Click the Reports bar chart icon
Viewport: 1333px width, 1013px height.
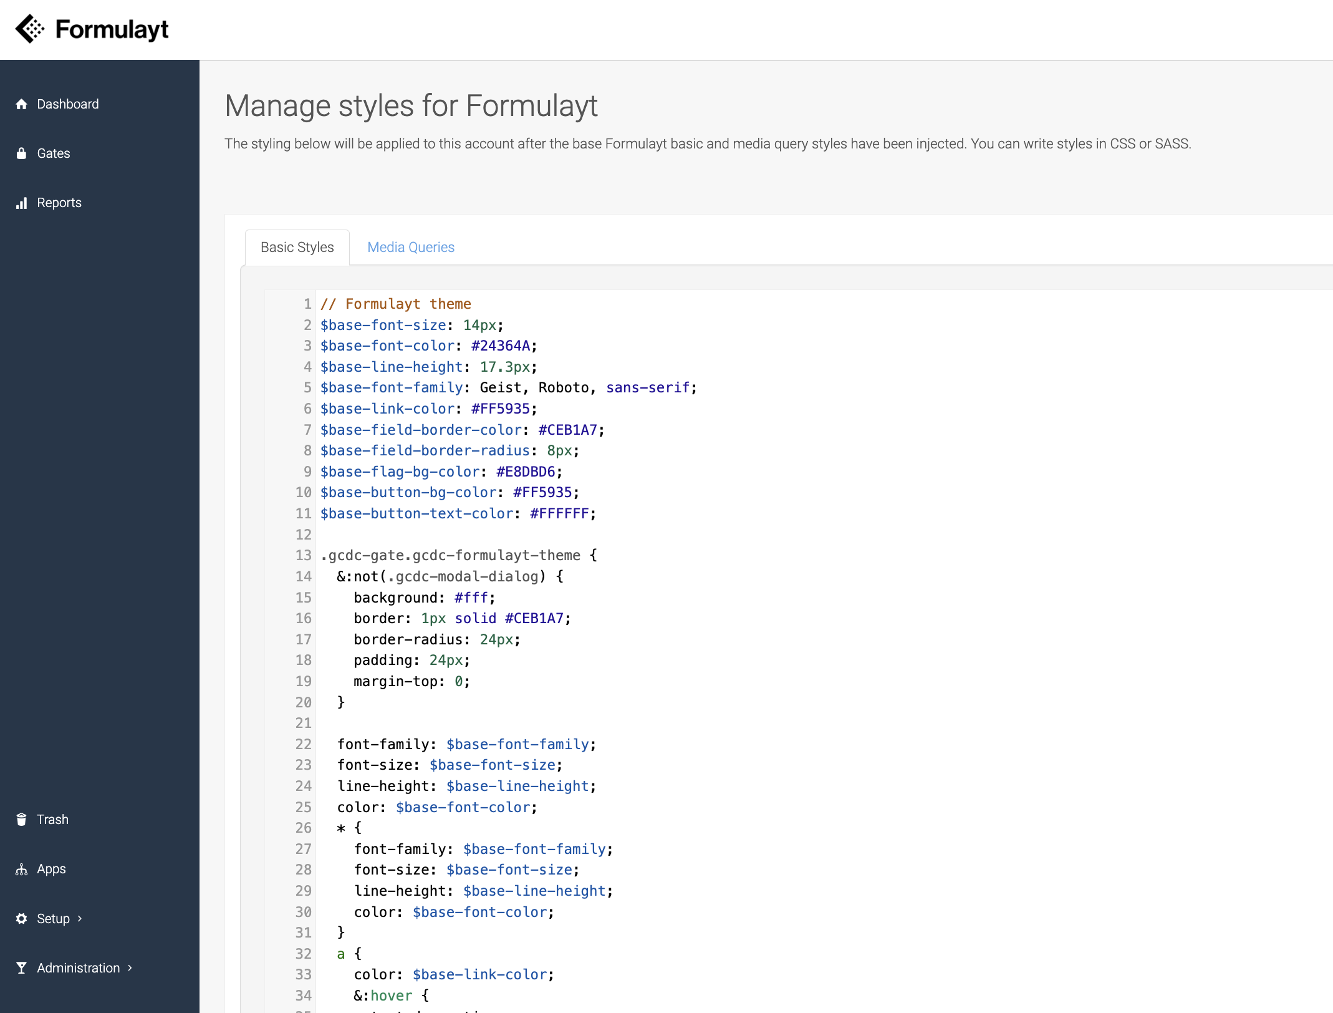click(22, 203)
